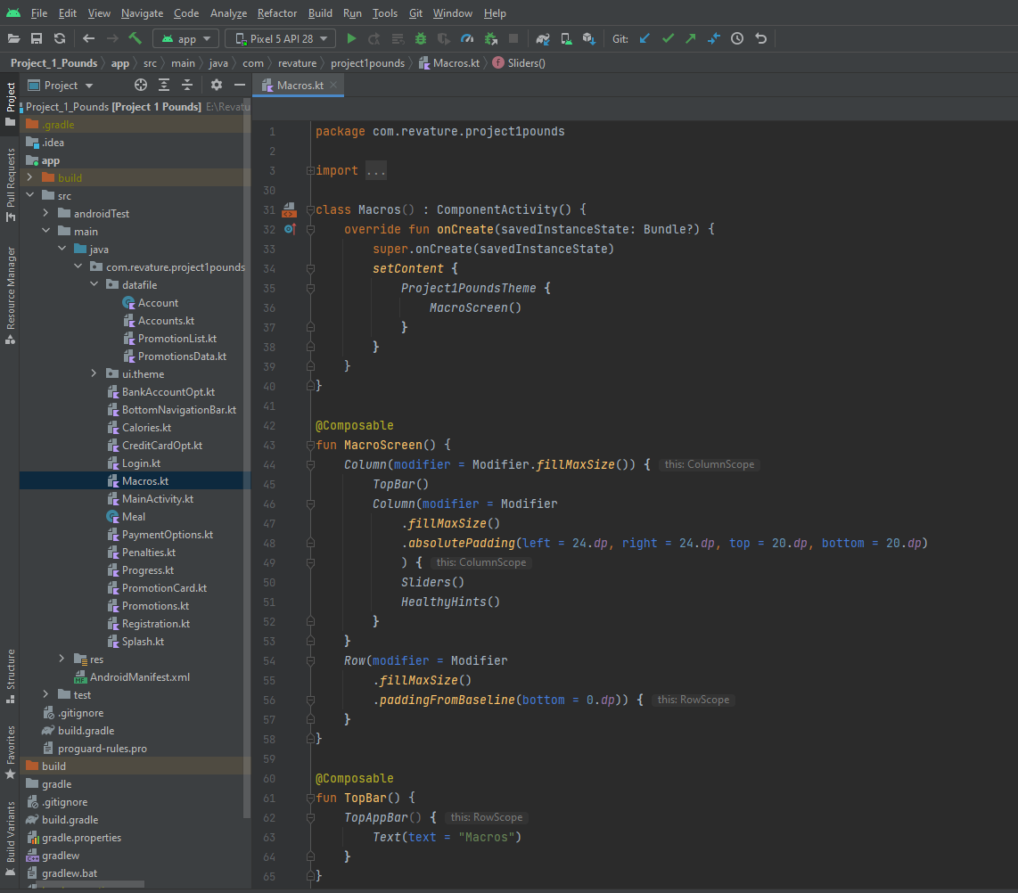Open Resource Manager side tool window
1018x893 pixels.
click(11, 295)
